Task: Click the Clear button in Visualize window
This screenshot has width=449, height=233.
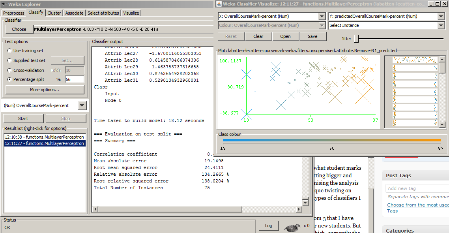Action: [258, 36]
